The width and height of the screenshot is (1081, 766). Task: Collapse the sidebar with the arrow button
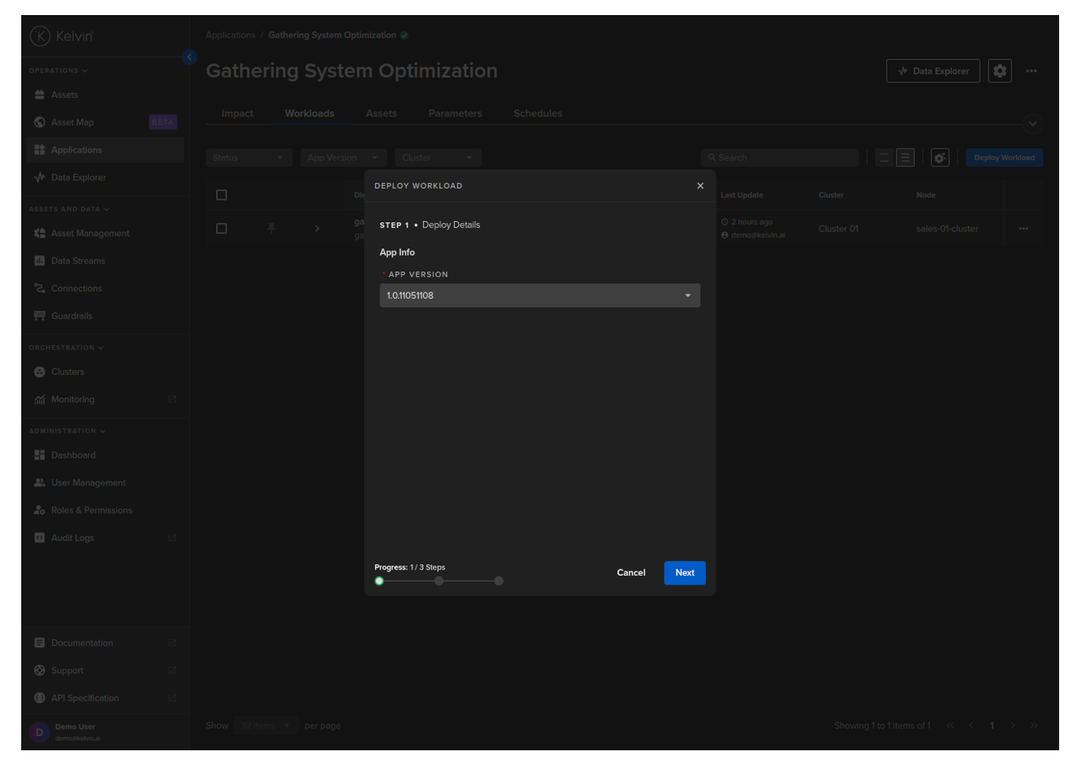[190, 57]
